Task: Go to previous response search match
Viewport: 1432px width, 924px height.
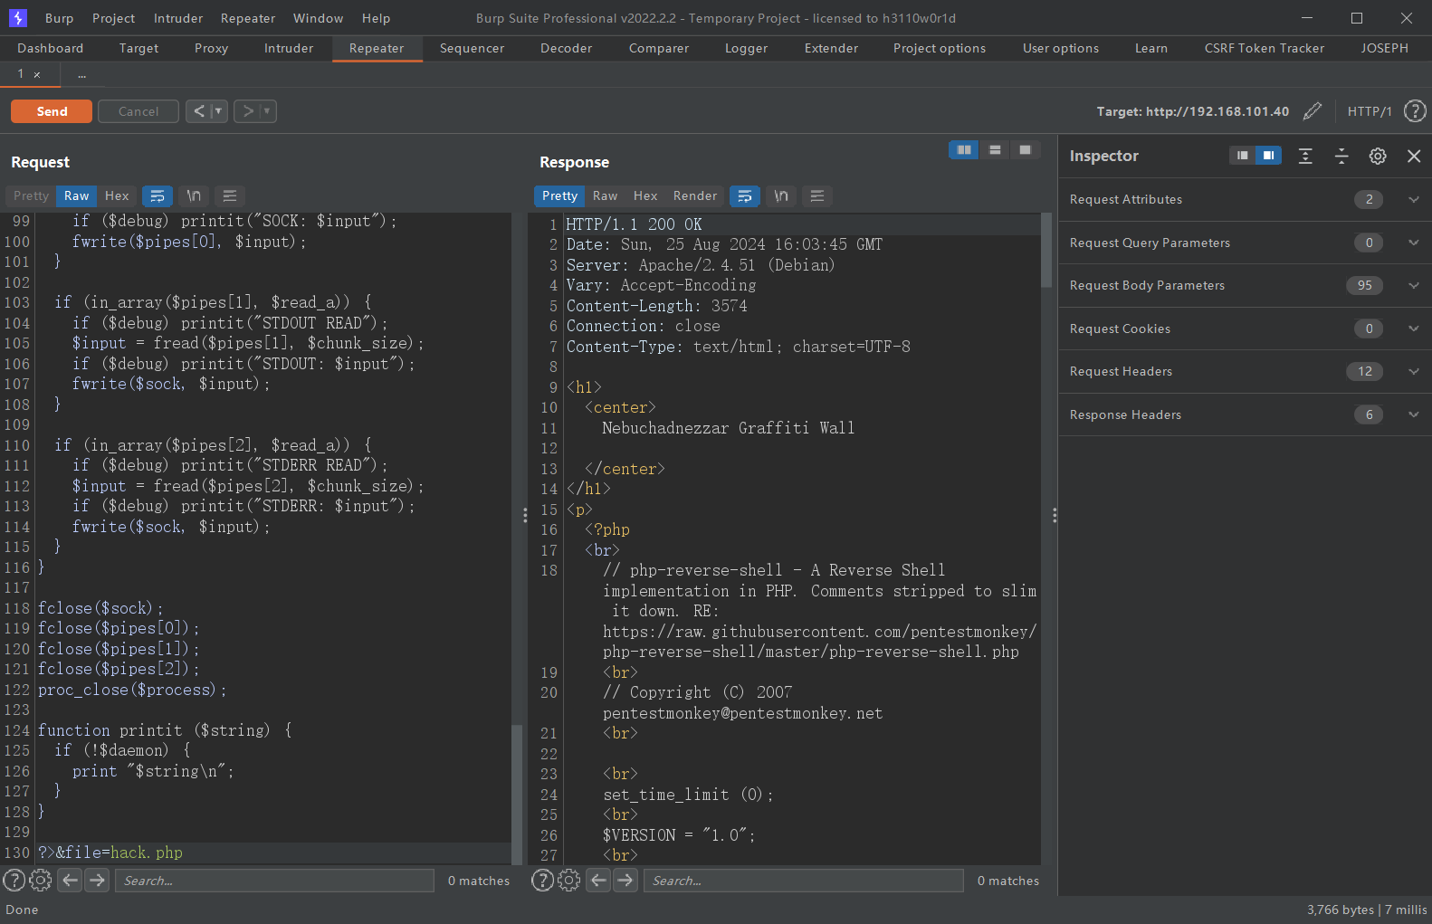Action: click(x=598, y=880)
